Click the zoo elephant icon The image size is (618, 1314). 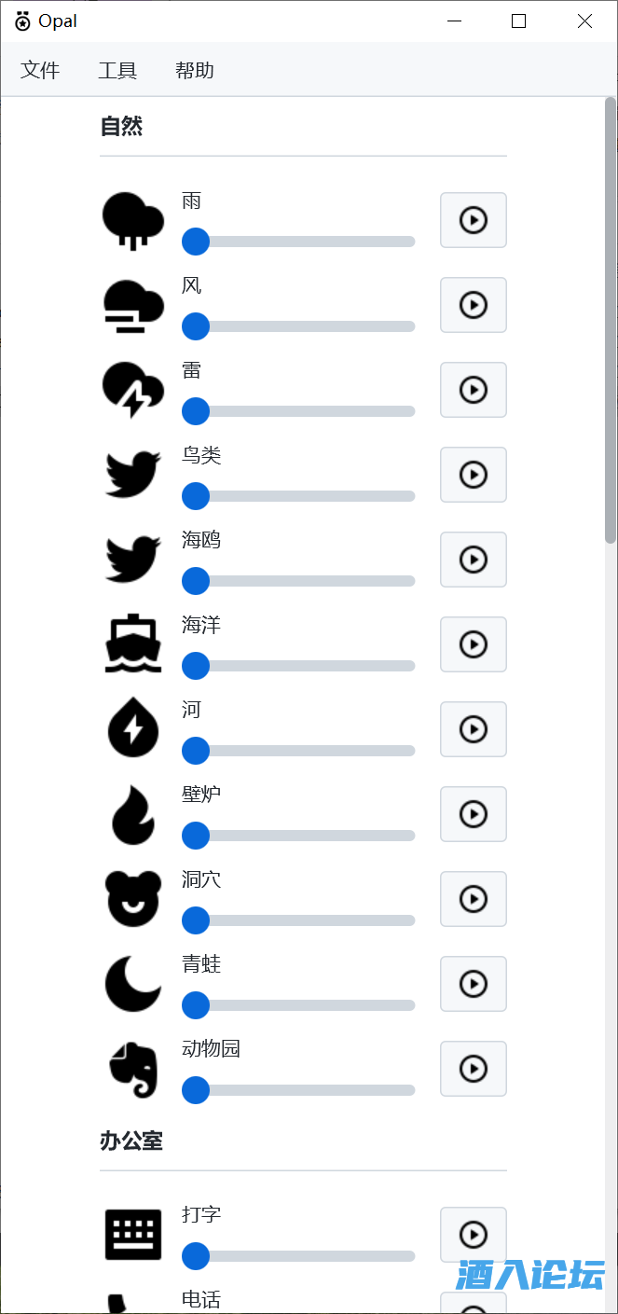coord(132,1070)
